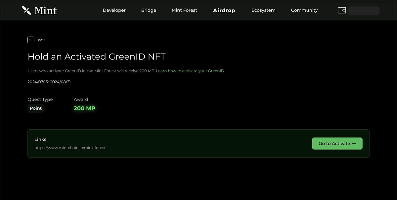Click the Quest Type label
Image resolution: width=397 pixels, height=200 pixels.
(x=40, y=100)
